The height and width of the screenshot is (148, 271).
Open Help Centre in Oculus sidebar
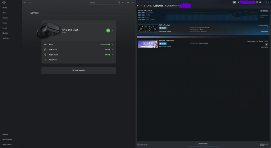click(x=7, y=145)
